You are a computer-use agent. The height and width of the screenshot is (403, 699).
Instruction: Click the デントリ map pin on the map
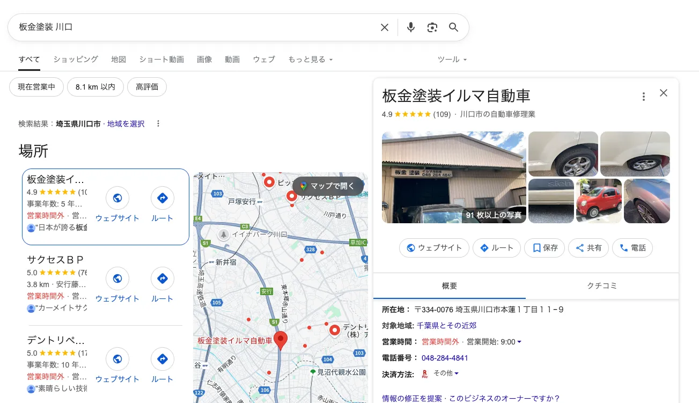coord(335,329)
